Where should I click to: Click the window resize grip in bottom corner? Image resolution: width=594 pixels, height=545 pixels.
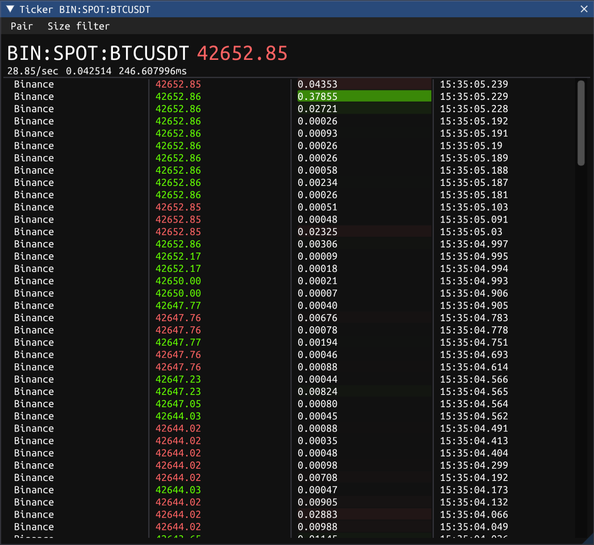pyautogui.click(x=588, y=539)
